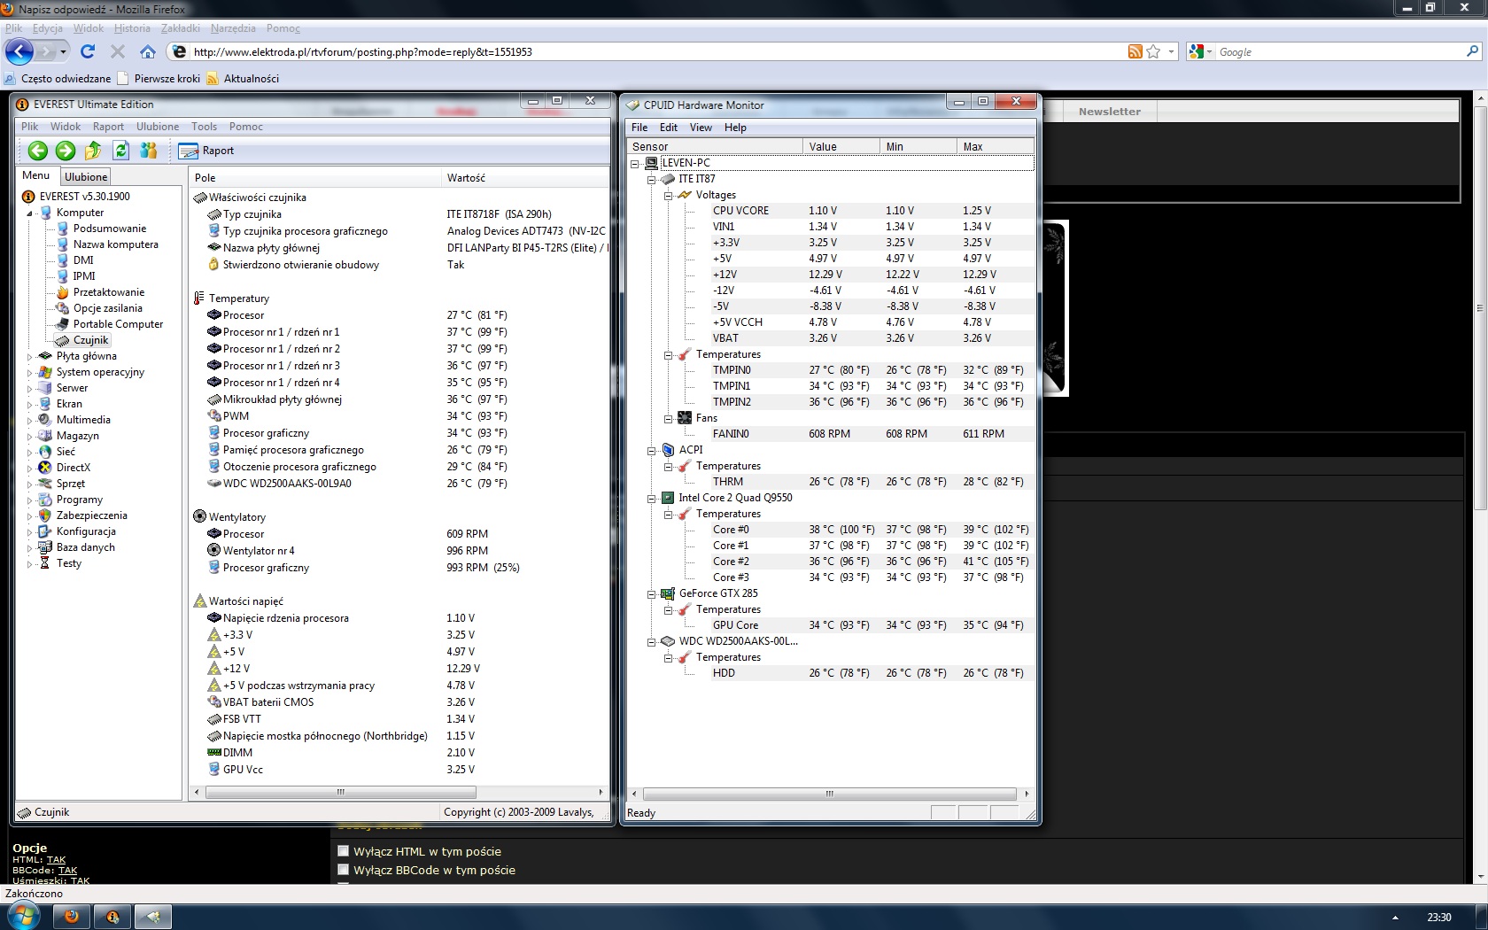Check 'Wyłącz BBCode w tym poście' checkbox

pos(344,870)
